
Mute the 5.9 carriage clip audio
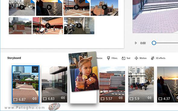tap(149, 98)
